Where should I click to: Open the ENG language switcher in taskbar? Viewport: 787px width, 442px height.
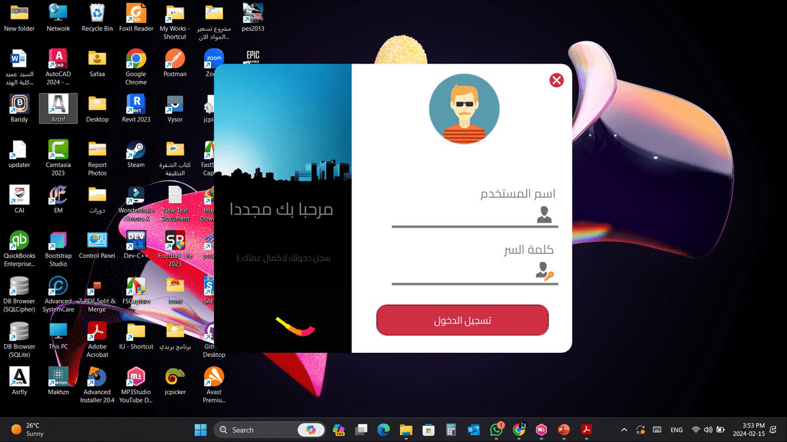coord(676,430)
